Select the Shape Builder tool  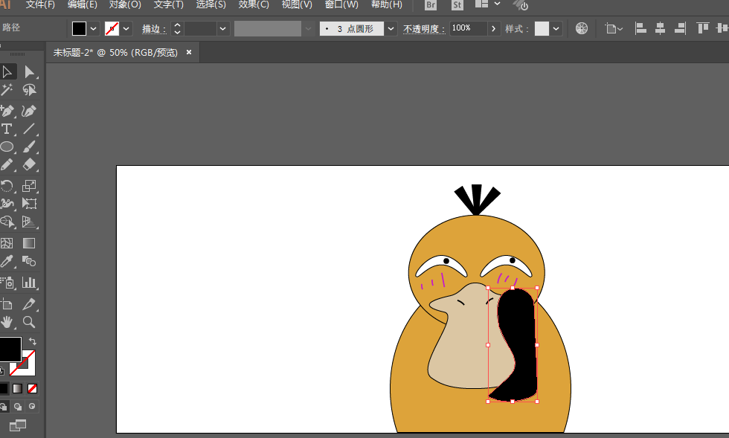7,222
